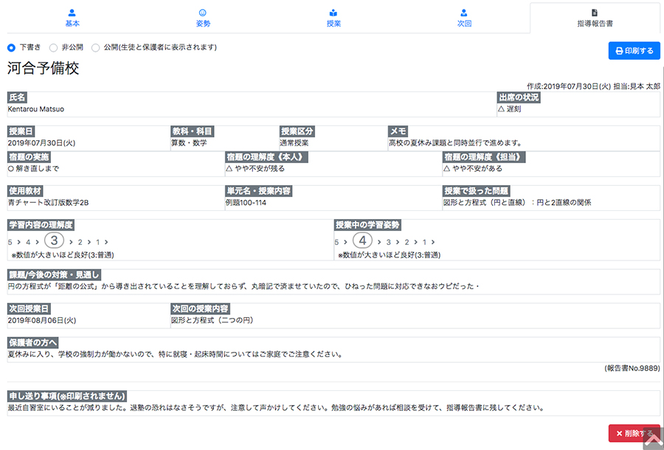The height and width of the screenshot is (450, 664).
Task: Click the 申し送り事項 note text
Action: (x=276, y=408)
